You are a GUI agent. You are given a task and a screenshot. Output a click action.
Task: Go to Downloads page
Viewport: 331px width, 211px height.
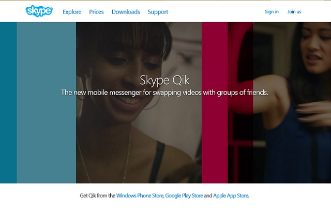pyautogui.click(x=126, y=12)
